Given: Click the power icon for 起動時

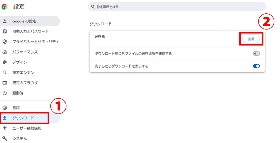Looking at the screenshot, I should [5, 93].
